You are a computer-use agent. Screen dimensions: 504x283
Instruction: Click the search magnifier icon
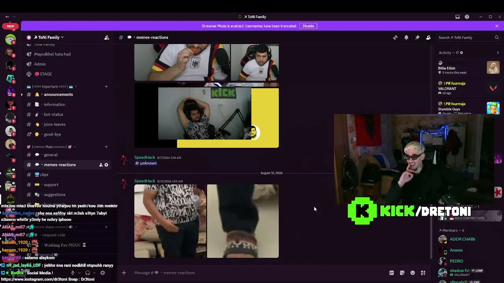497,37
